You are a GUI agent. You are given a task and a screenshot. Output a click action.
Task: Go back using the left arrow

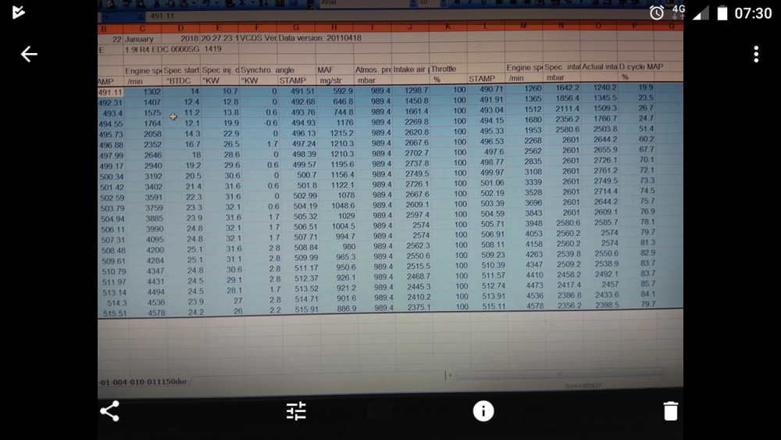pos(29,54)
